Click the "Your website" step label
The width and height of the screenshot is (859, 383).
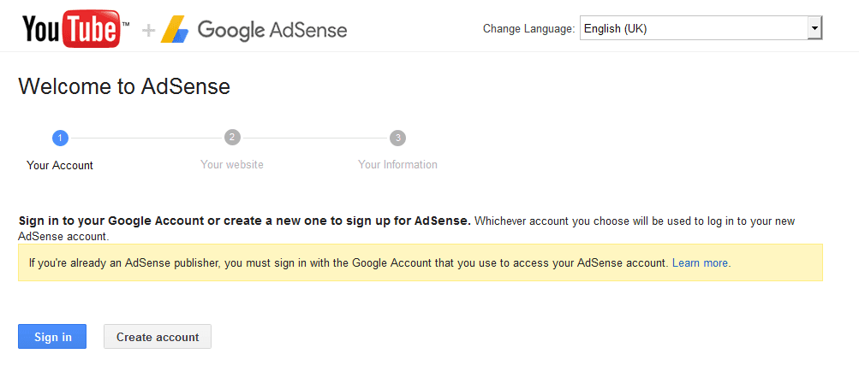point(232,164)
